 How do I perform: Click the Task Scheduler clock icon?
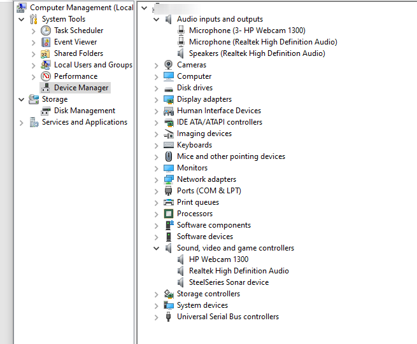[46, 31]
